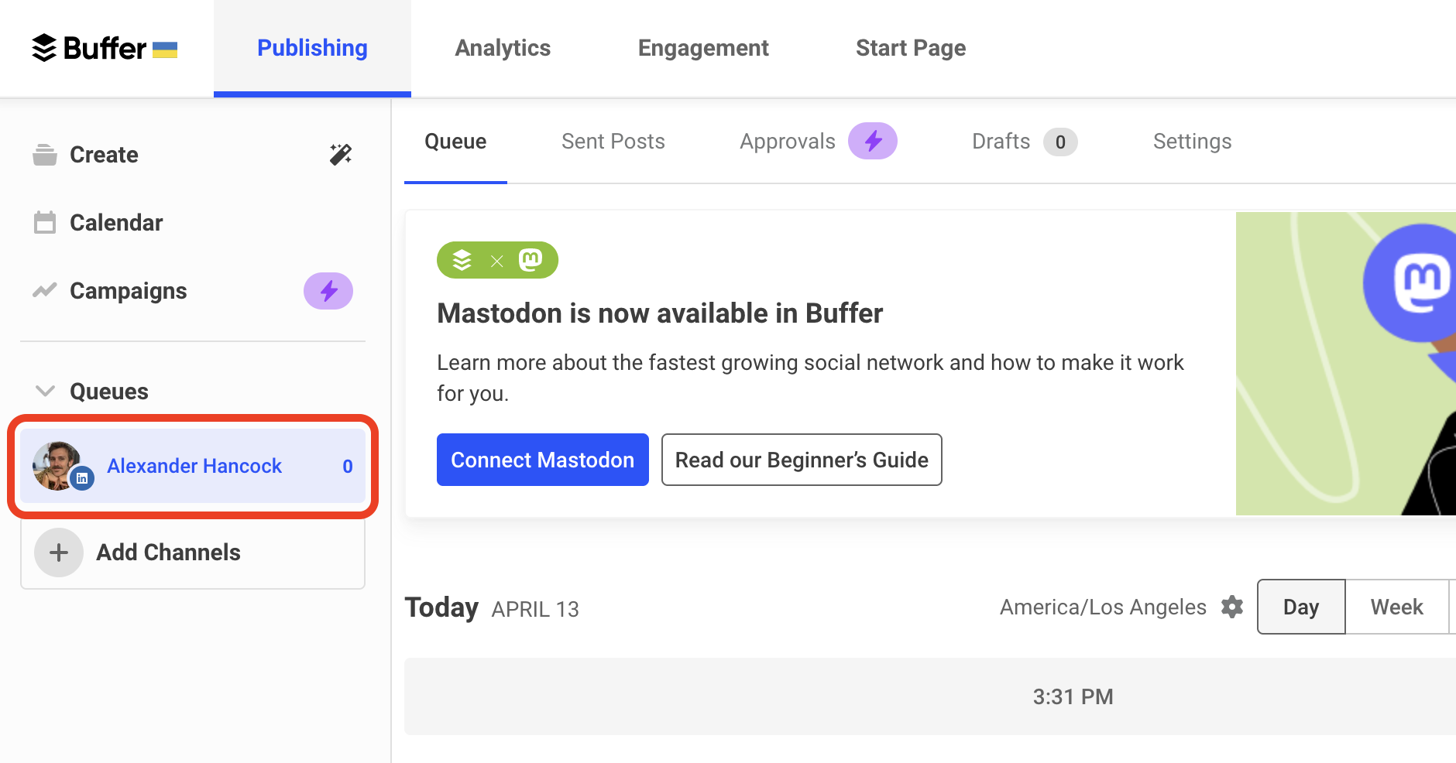This screenshot has height=763, width=1456.
Task: Click the Campaigns chart icon
Action: [x=45, y=291]
